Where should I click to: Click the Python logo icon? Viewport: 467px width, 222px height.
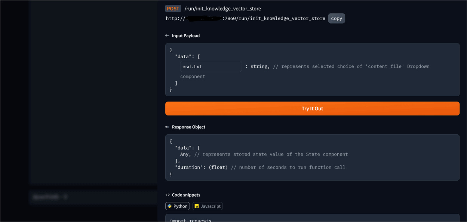tap(170, 206)
